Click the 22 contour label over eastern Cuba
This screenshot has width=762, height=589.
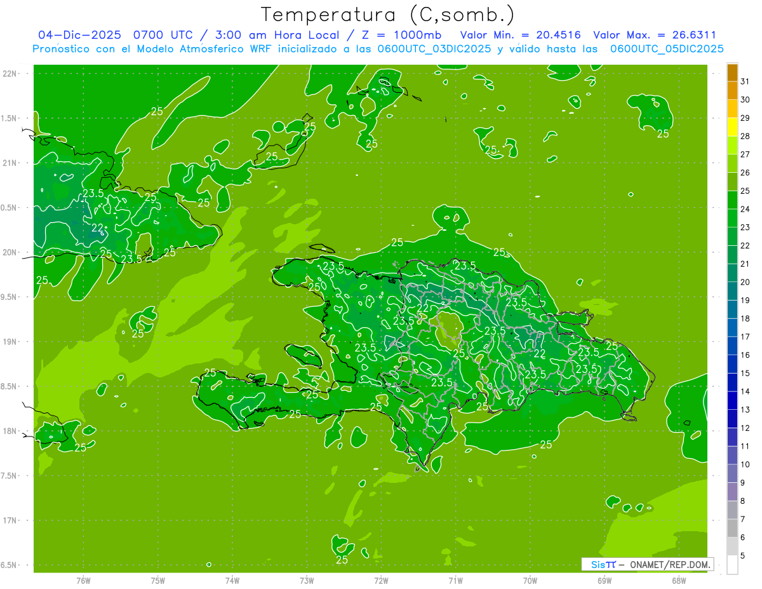(98, 227)
